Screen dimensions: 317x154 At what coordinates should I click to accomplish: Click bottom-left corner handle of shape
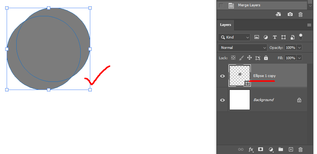7,90
